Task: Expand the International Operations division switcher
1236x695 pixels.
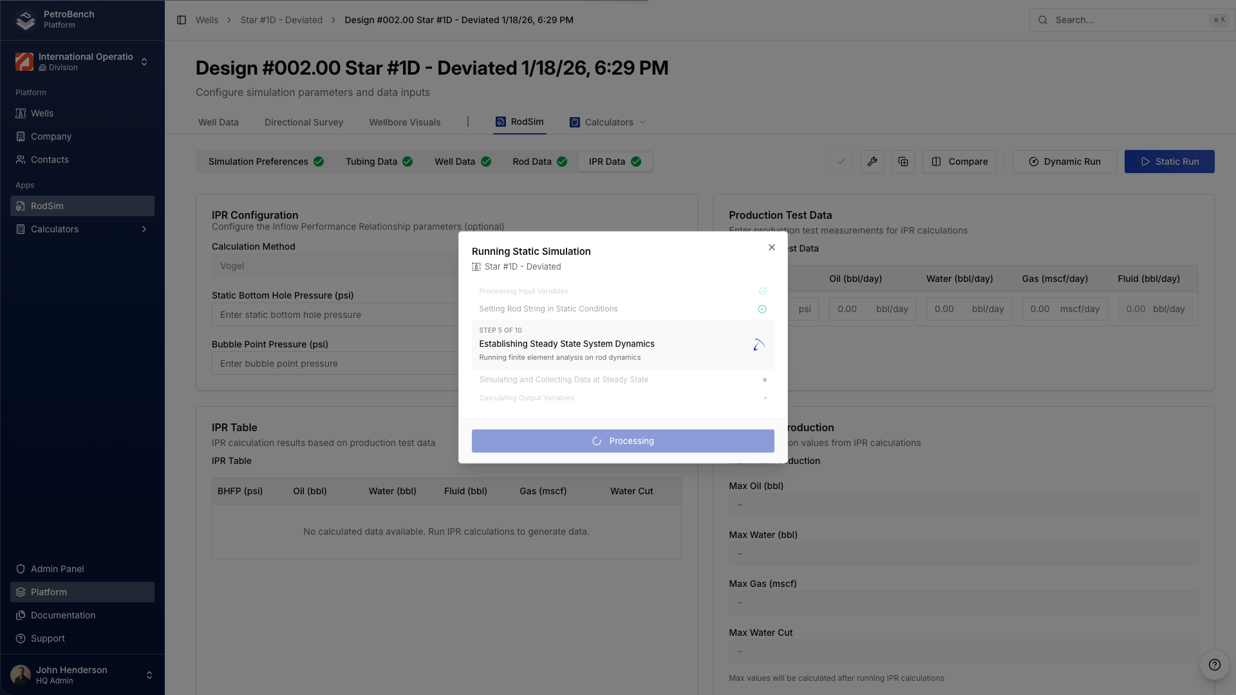Action: click(x=82, y=62)
